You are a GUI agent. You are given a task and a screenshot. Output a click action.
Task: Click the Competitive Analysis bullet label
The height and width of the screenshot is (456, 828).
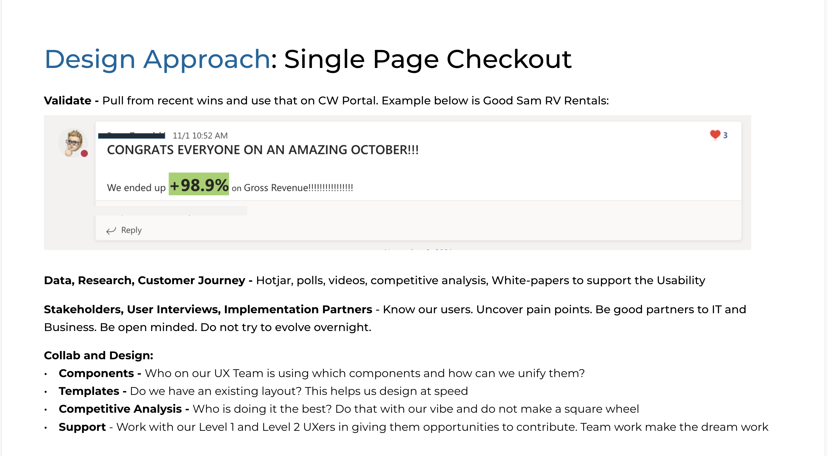[x=120, y=409]
